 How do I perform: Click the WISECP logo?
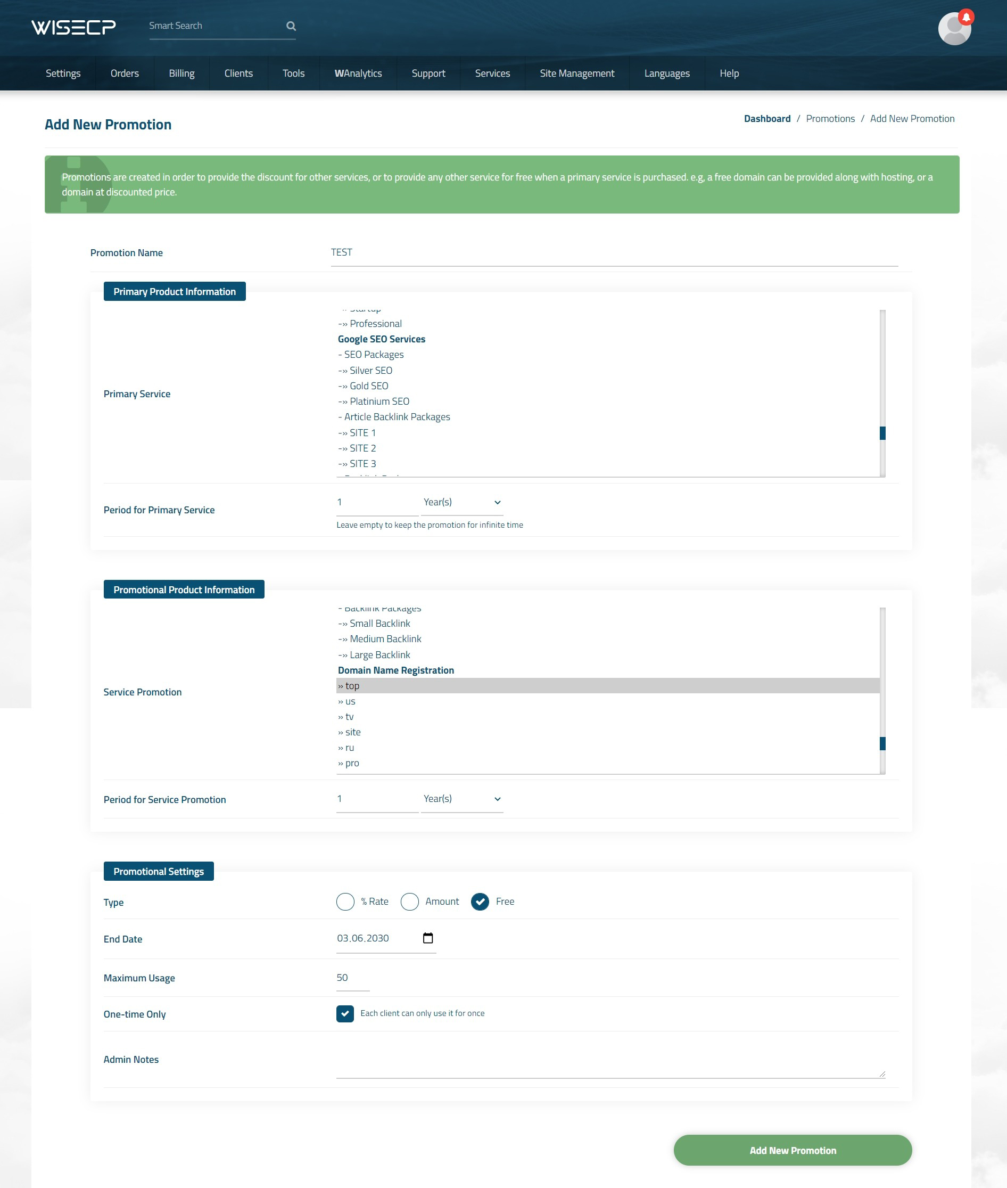(73, 27)
